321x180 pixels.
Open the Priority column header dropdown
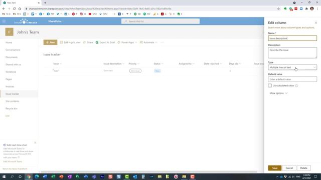click(x=134, y=63)
